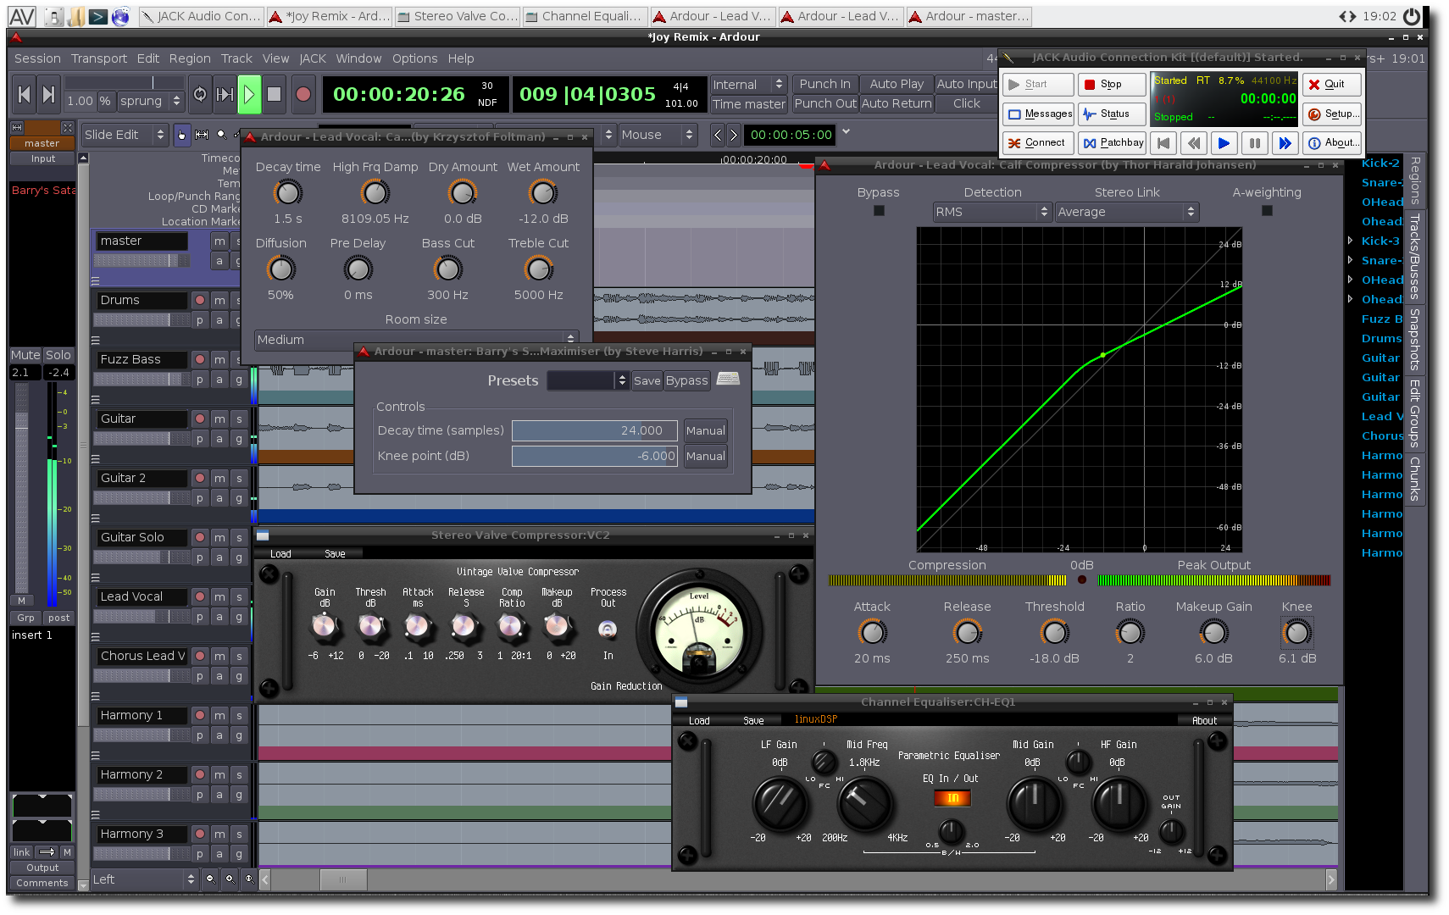Click the JACK fast forward button

pyautogui.click(x=1285, y=143)
